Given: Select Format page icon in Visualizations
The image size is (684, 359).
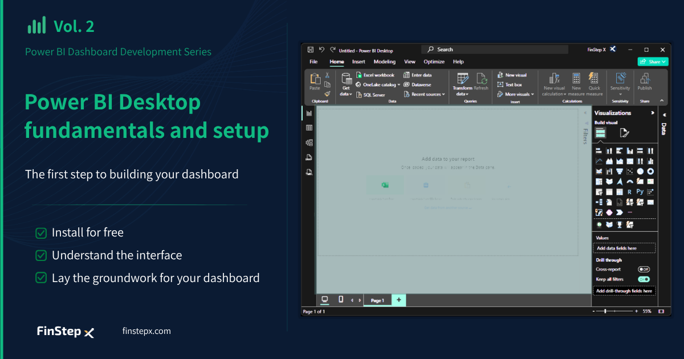Looking at the screenshot, I should [624, 133].
